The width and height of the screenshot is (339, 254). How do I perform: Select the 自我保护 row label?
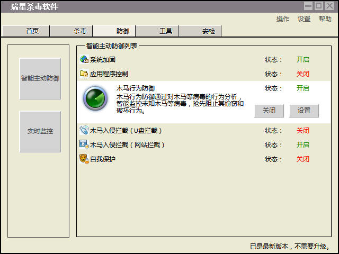click(103, 159)
